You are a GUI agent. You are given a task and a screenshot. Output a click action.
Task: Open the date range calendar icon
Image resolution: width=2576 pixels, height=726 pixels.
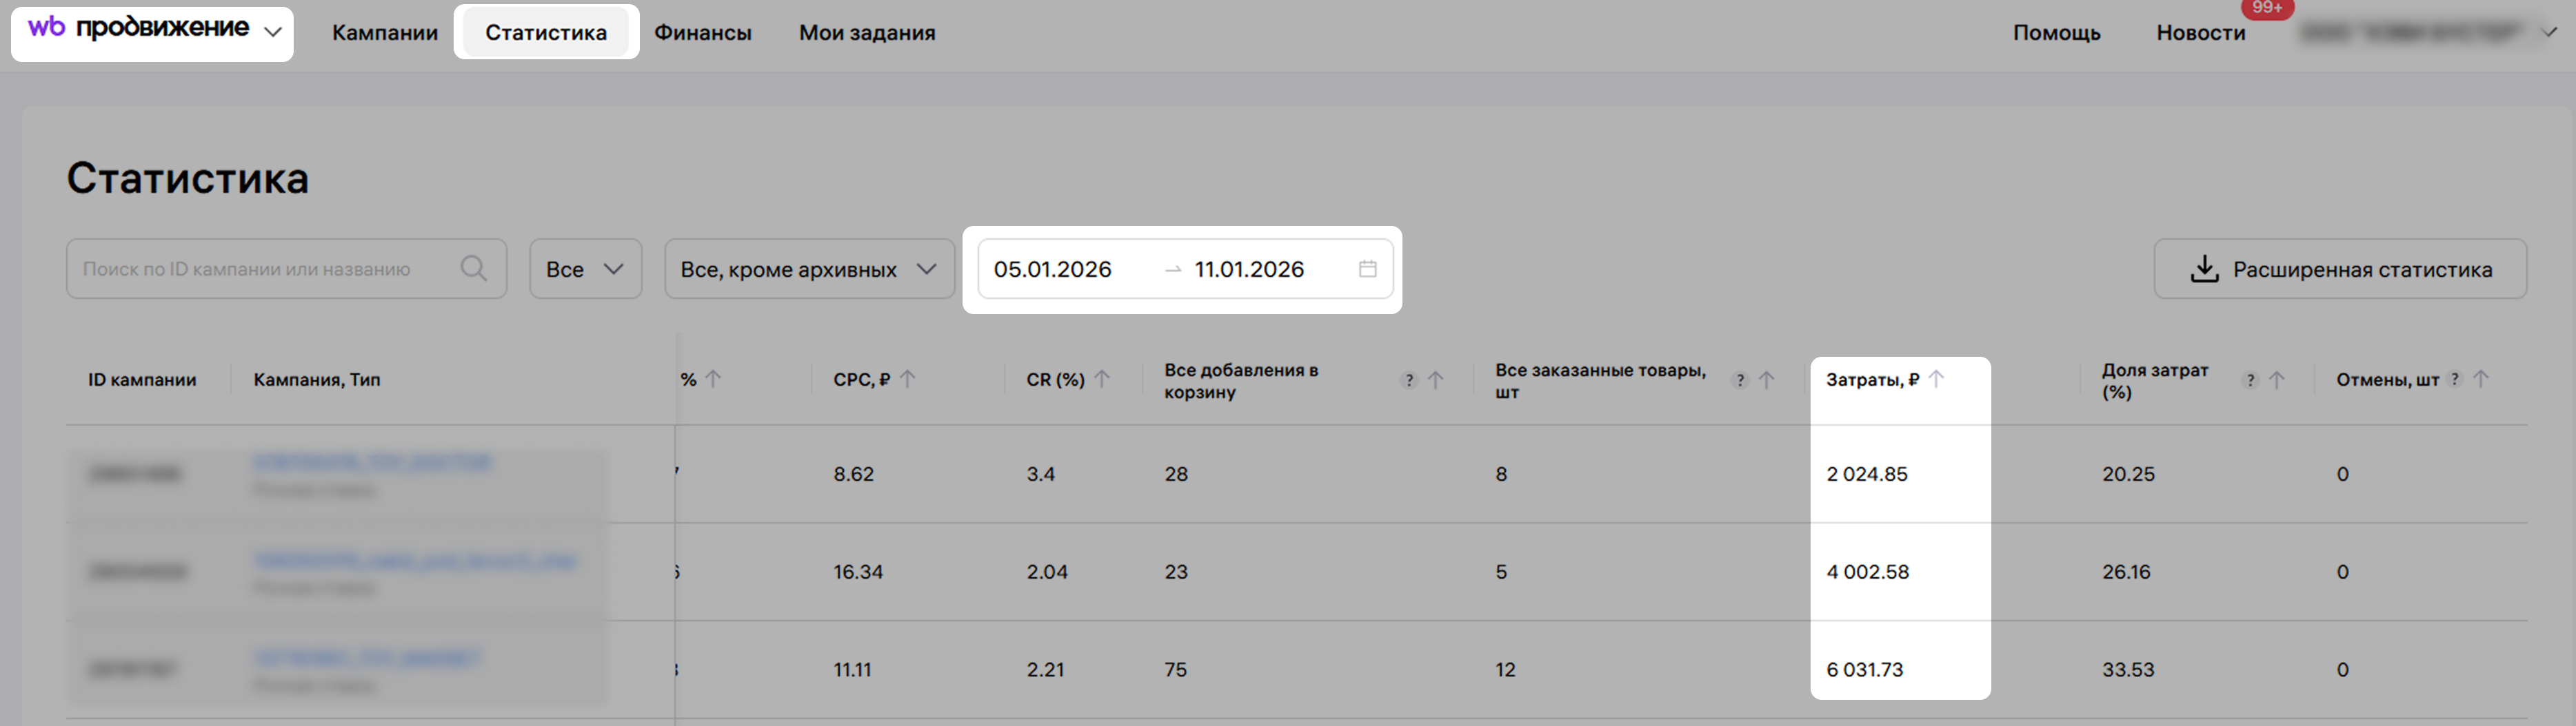pyautogui.click(x=1367, y=269)
